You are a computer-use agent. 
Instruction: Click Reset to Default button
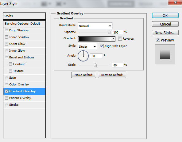tap(112, 75)
